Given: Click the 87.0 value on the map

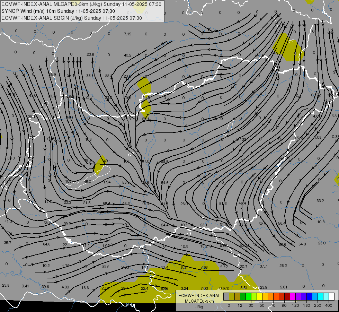Looking at the screenshot, I should [x=146, y=161].
